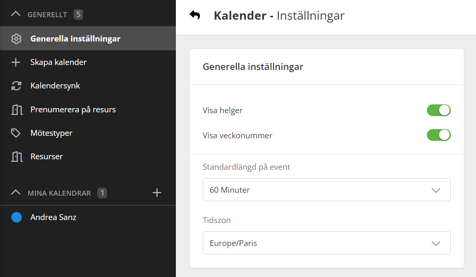
Task: Click the back arrow icon beside Kalender
Action: (x=195, y=16)
